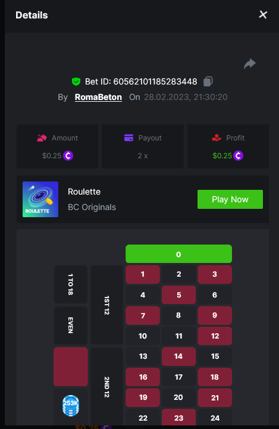Viewport: 279px width, 429px height.
Task: Select black number 17 cell
Action: tap(178, 377)
